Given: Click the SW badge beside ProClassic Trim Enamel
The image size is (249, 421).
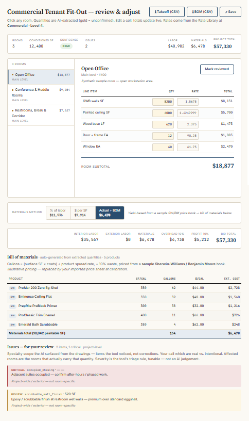Looking at the screenshot, I should (x=12, y=315).
